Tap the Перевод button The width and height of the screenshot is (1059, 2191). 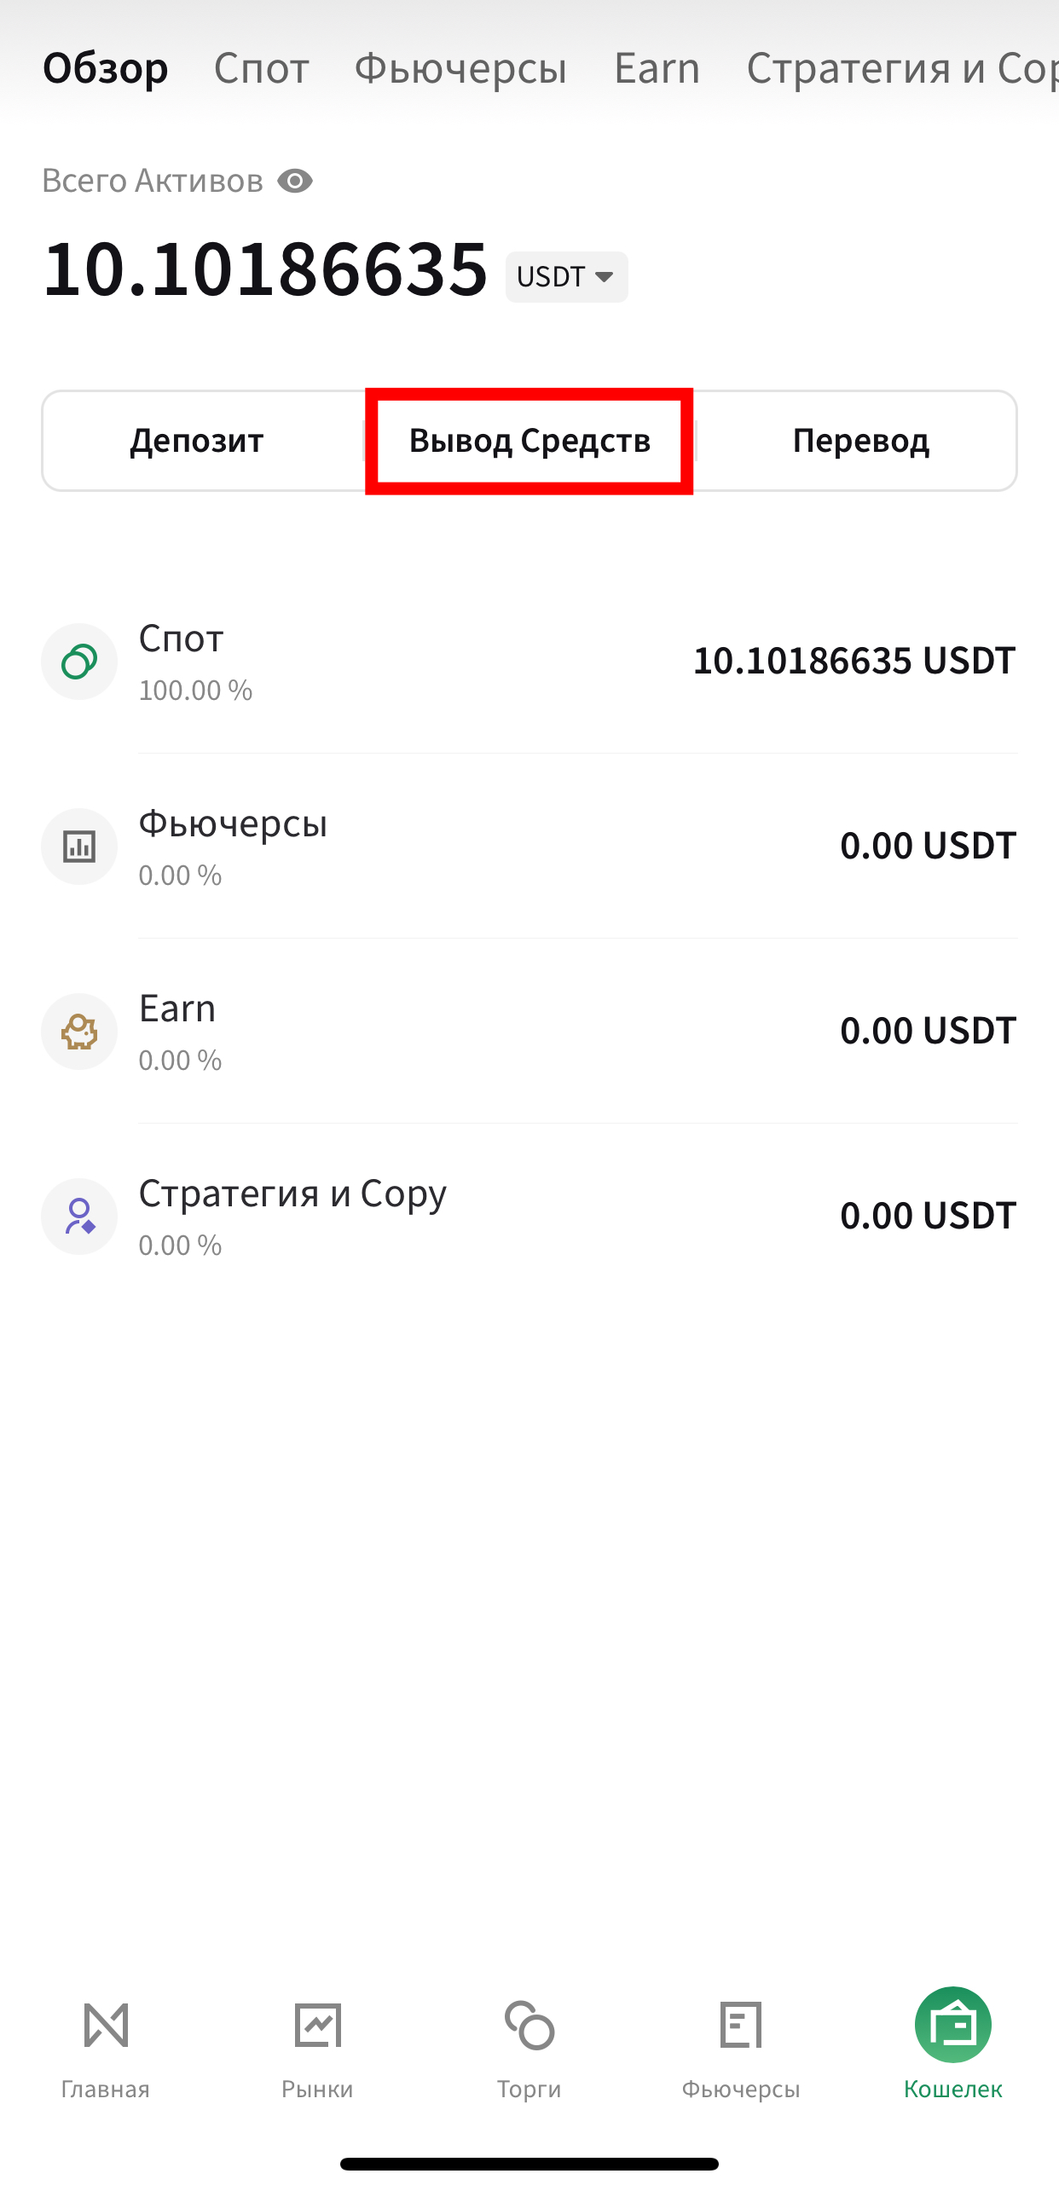click(x=861, y=441)
